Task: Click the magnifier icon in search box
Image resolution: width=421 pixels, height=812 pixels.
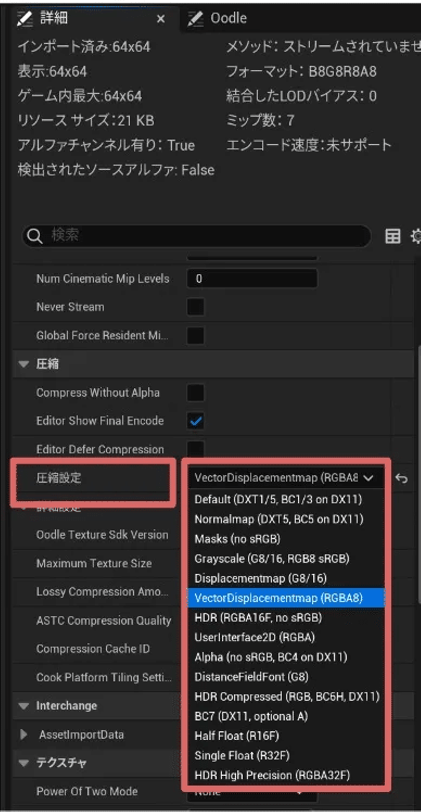Action: point(34,235)
